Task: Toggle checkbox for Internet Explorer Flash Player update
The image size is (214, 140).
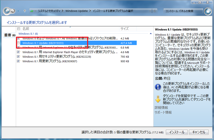Action: [x=18, y=52]
